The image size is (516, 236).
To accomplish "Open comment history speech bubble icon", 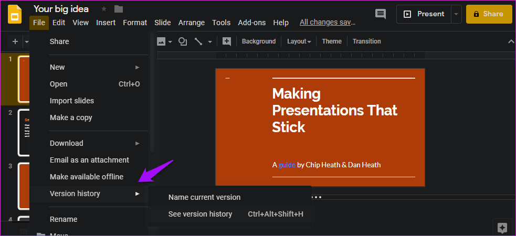I will [381, 14].
